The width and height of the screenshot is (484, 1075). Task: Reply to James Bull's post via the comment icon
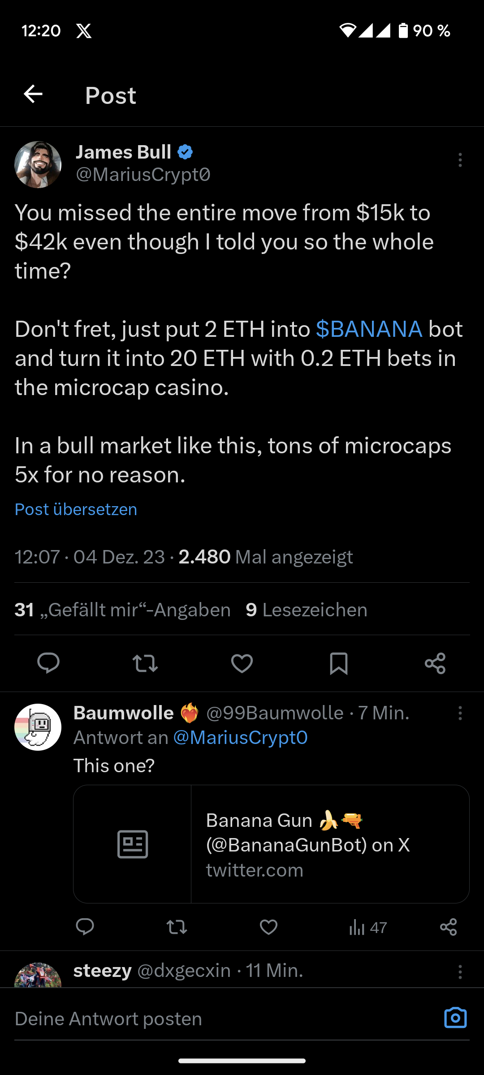point(48,663)
